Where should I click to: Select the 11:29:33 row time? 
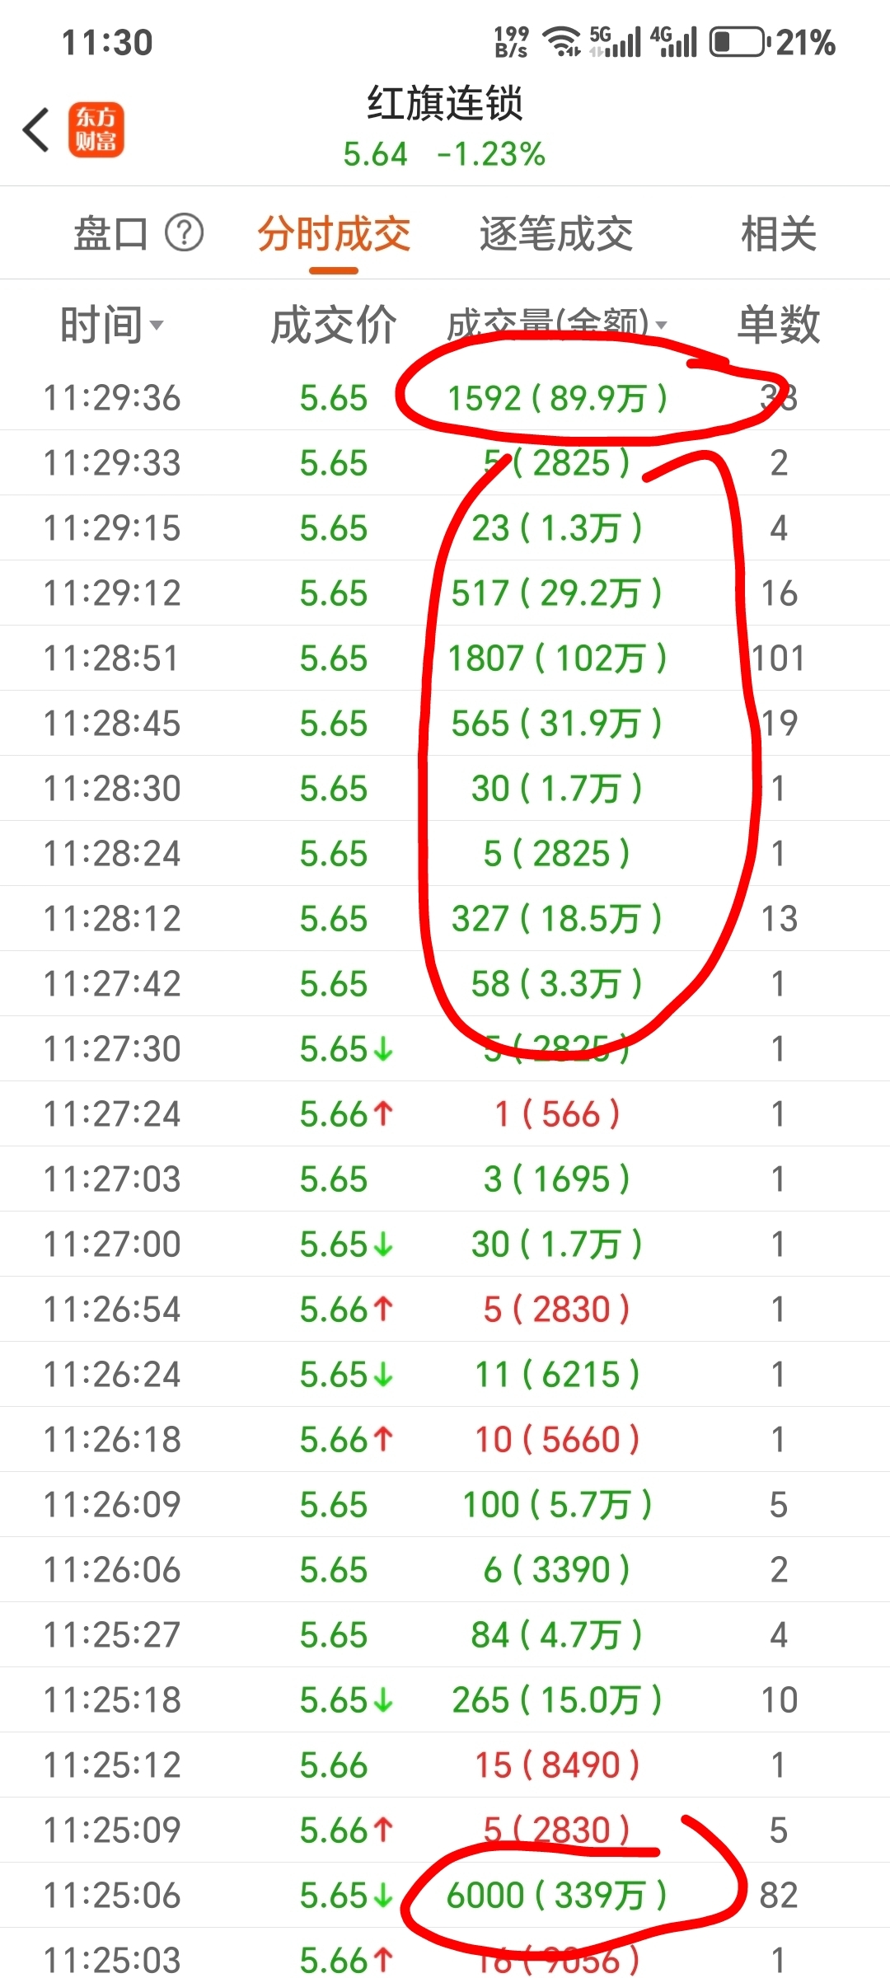click(111, 463)
